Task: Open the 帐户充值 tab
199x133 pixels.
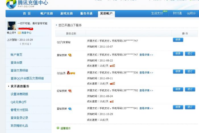Action: pyautogui.click(x=47, y=13)
